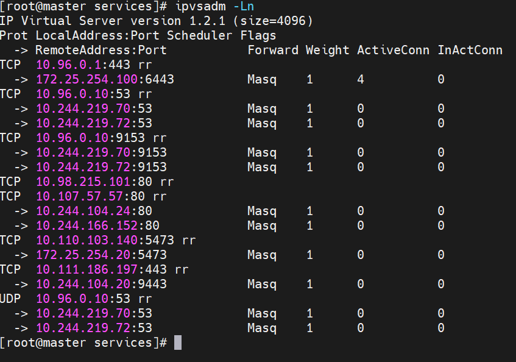
Task: Click the real server 172.25.254.20:5473
Action: pos(101,255)
